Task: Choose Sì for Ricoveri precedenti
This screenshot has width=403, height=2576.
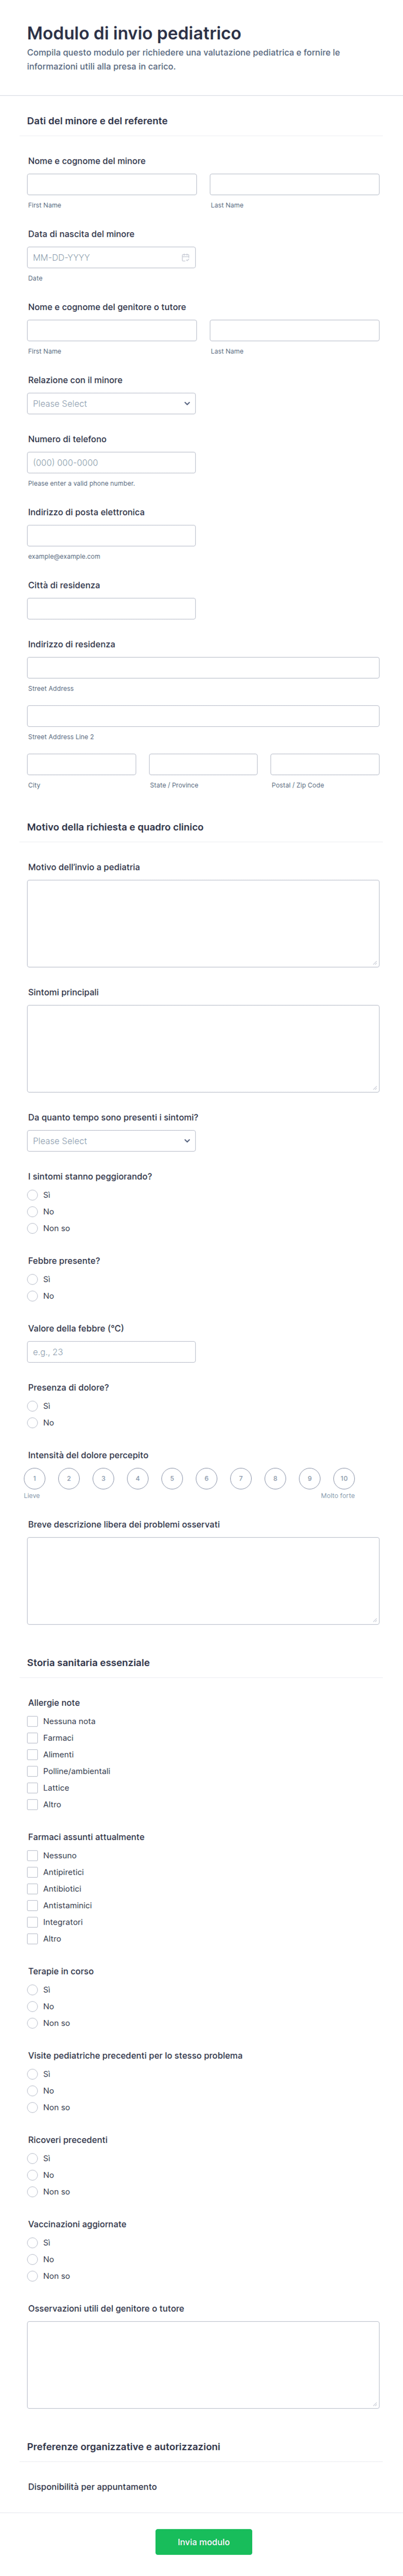Action: click(x=33, y=2158)
